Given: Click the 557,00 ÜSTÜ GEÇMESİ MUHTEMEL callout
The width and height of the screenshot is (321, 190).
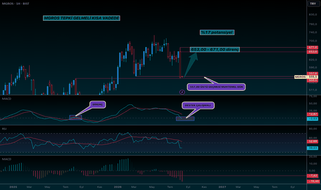Looking at the screenshot, I should click(x=216, y=87).
